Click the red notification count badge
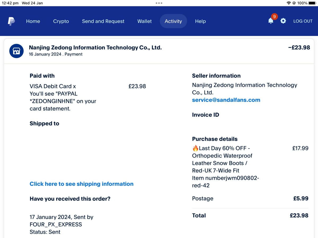 (274, 17)
